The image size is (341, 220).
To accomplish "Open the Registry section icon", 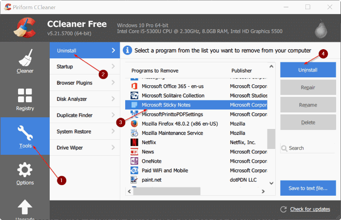I will pos(25,95).
